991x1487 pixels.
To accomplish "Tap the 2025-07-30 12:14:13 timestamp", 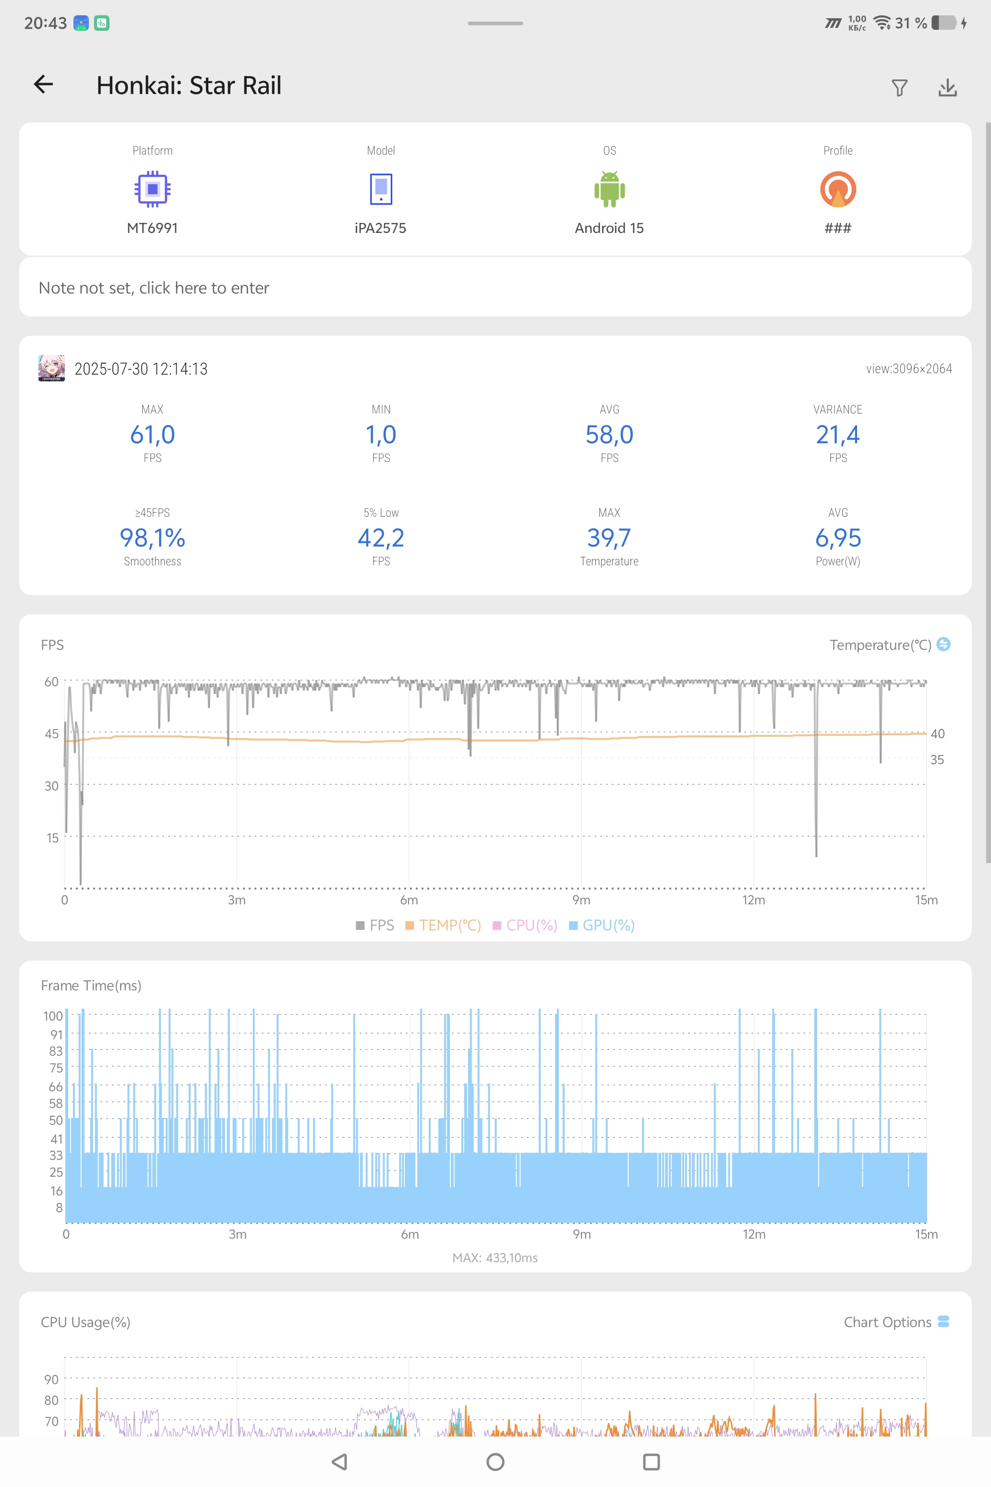I will (x=141, y=368).
